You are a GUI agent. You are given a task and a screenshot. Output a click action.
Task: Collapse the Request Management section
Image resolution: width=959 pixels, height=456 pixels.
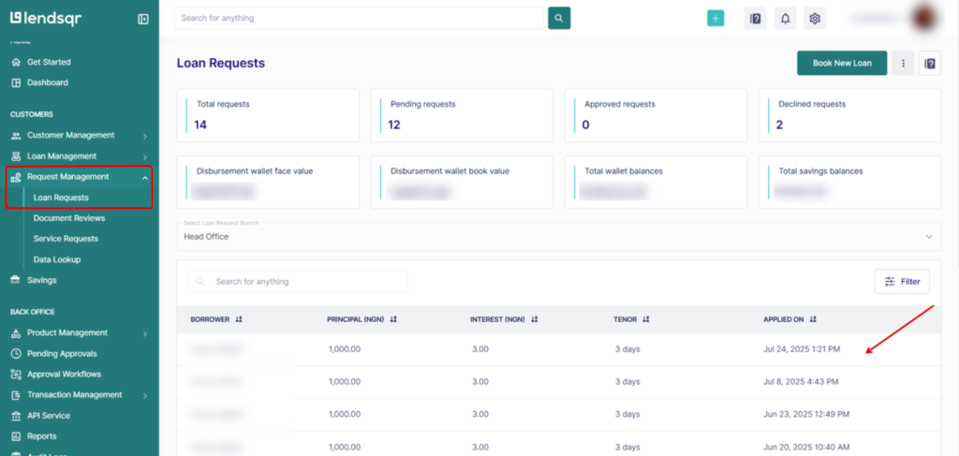point(144,177)
